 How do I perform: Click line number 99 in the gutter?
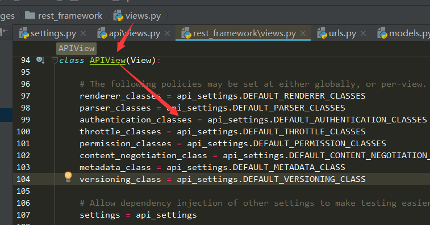pyautogui.click(x=26, y=120)
